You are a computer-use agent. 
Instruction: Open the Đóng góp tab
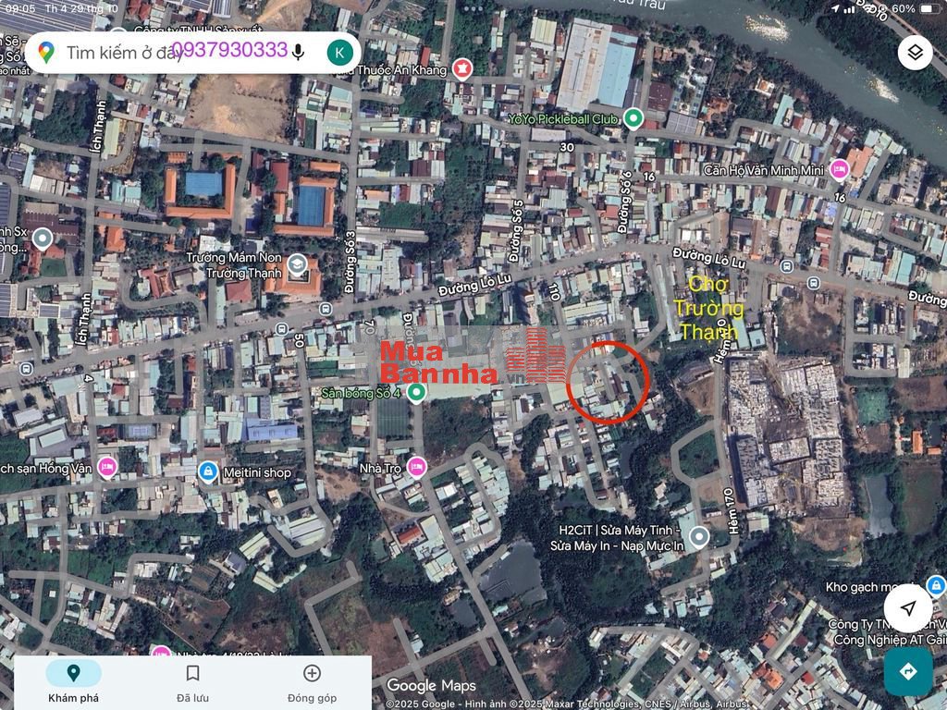[x=312, y=682]
